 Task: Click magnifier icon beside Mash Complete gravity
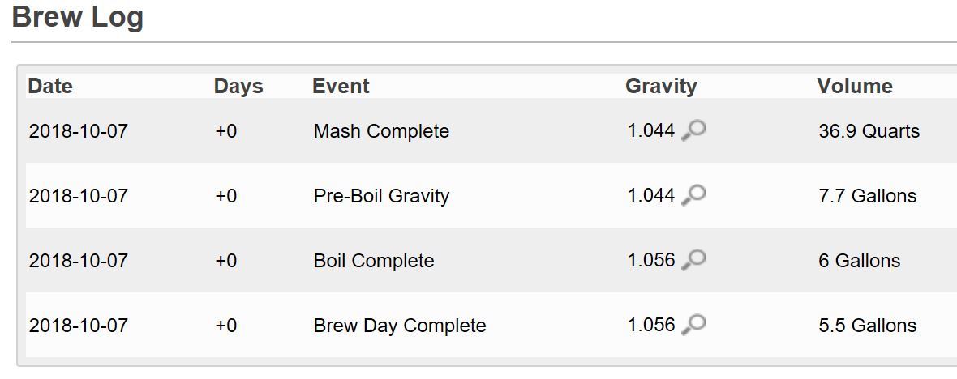click(693, 130)
